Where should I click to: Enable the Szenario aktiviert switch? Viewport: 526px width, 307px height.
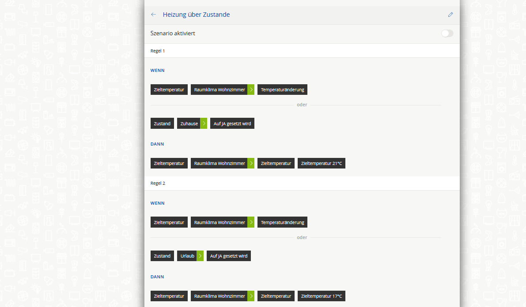447,34
